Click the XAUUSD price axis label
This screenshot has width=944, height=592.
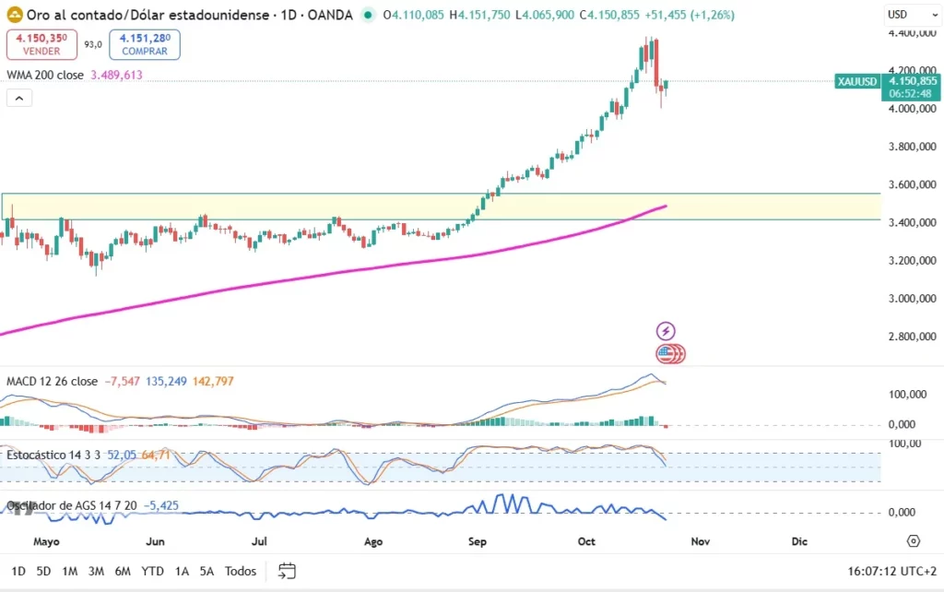[x=856, y=81]
